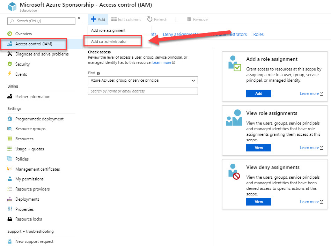This screenshot has width=331, height=246.
Task: Open Diagnose and solve problems in sidebar
Action: point(42,54)
